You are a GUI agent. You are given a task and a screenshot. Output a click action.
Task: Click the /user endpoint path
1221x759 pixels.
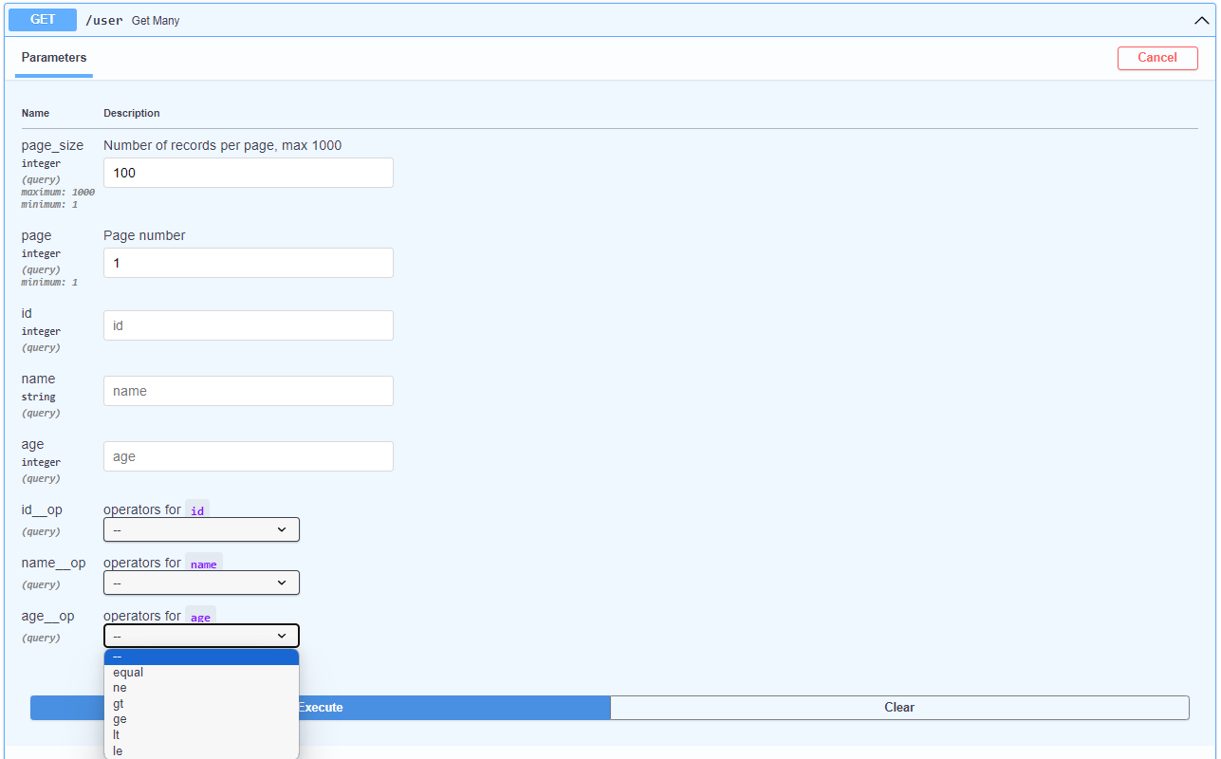104,20
